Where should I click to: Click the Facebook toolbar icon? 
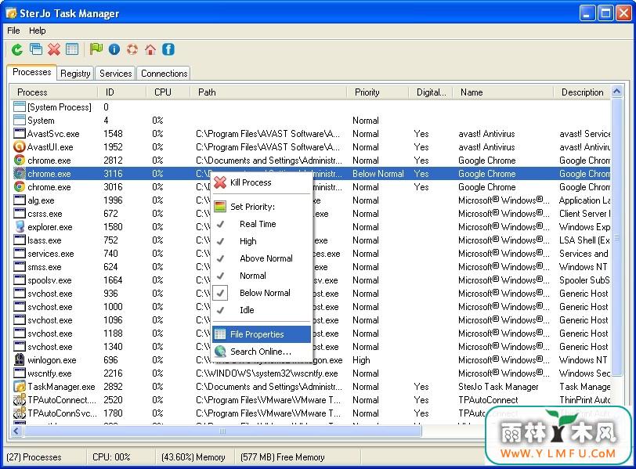(x=168, y=49)
